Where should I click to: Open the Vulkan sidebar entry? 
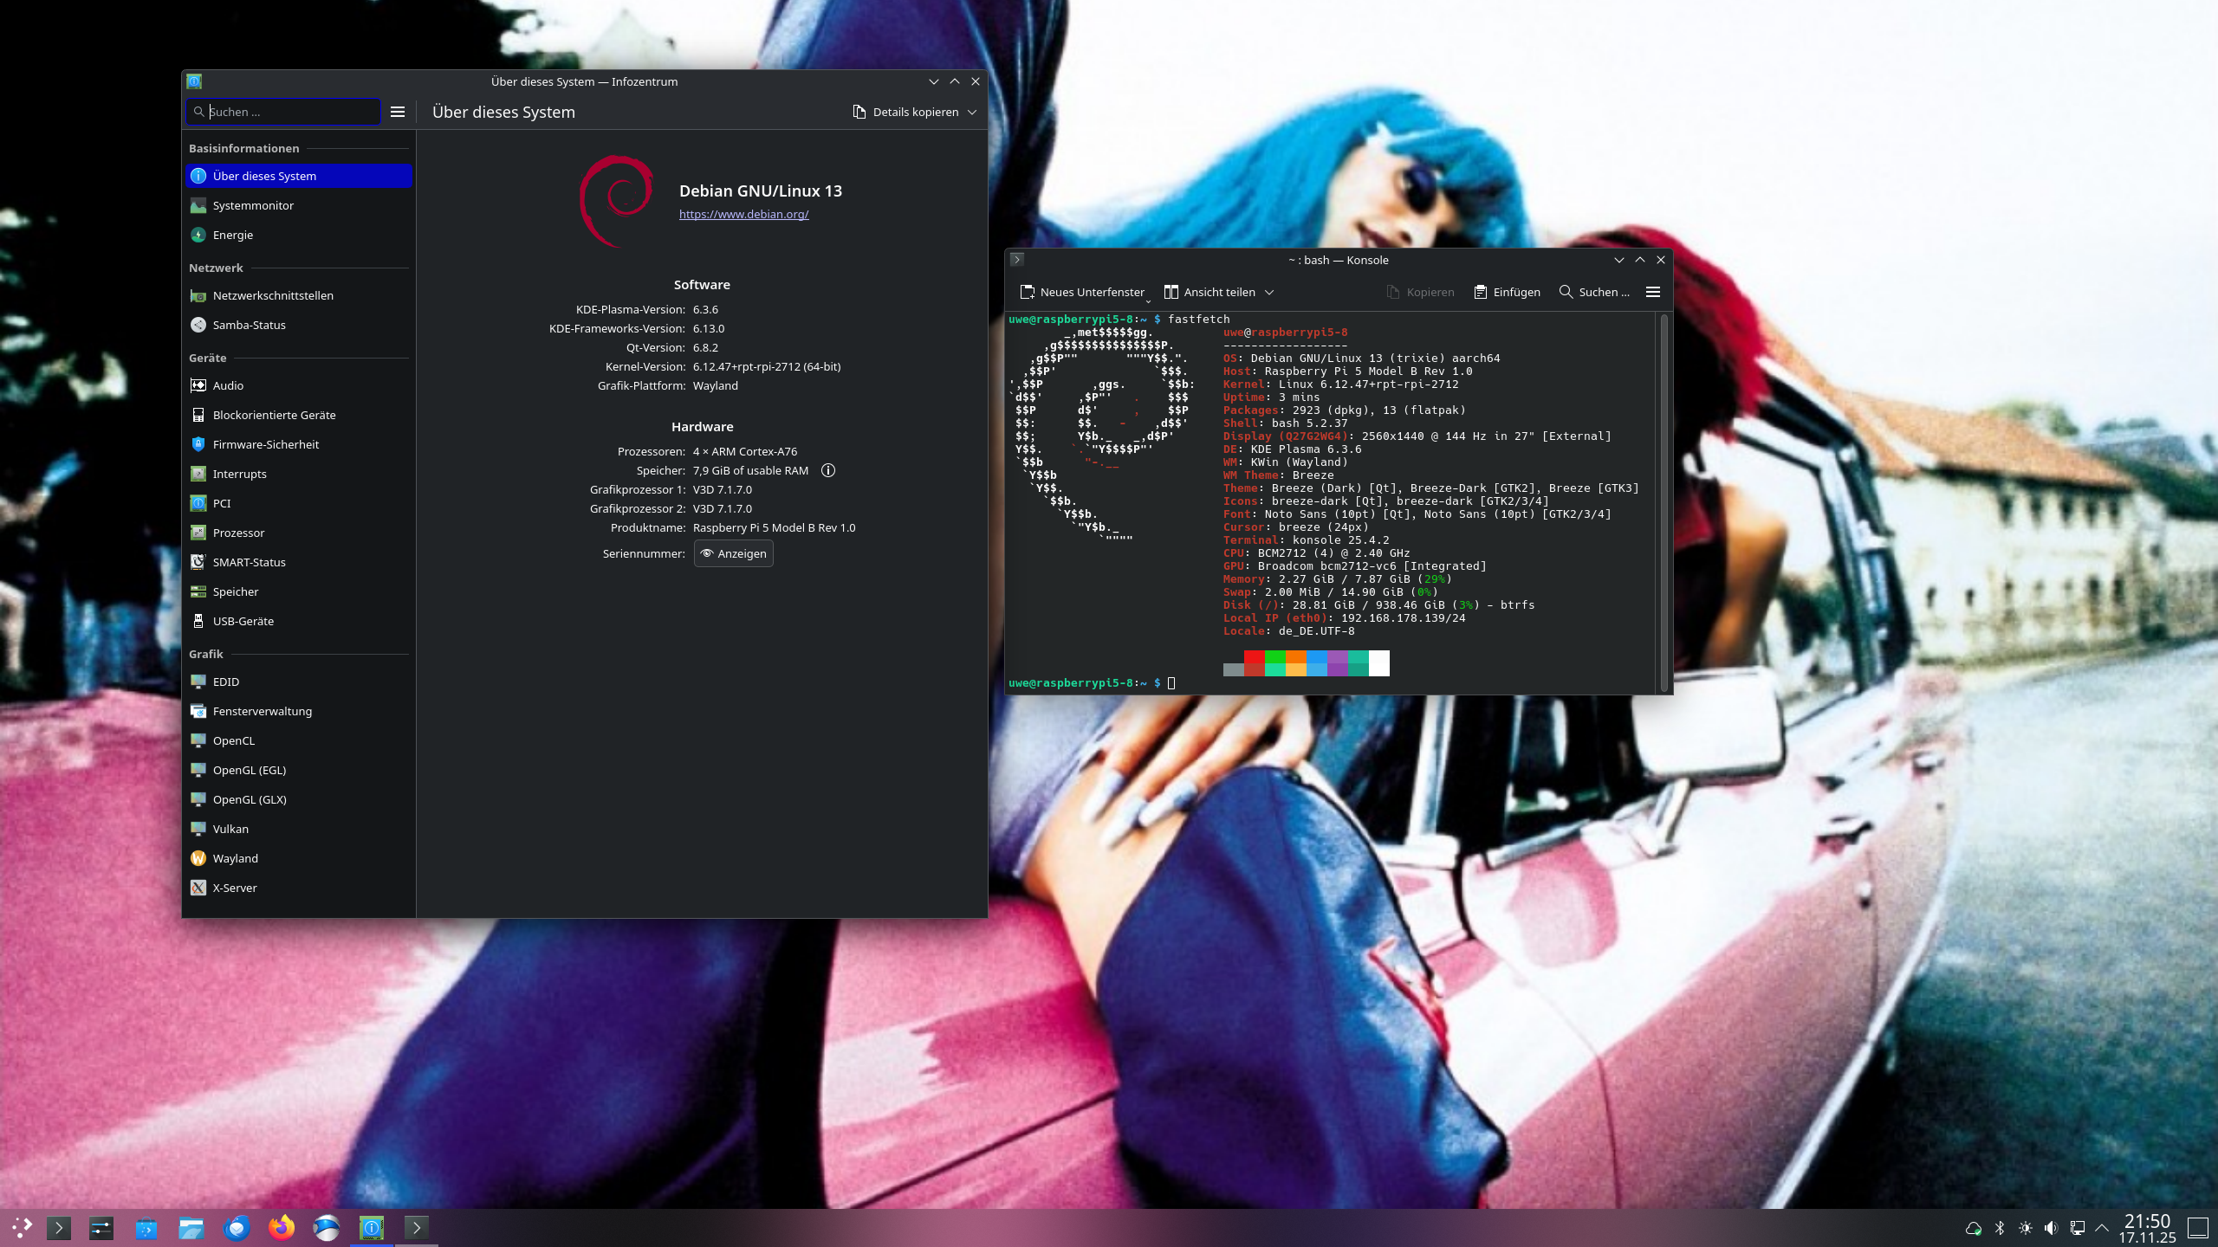coord(230,829)
